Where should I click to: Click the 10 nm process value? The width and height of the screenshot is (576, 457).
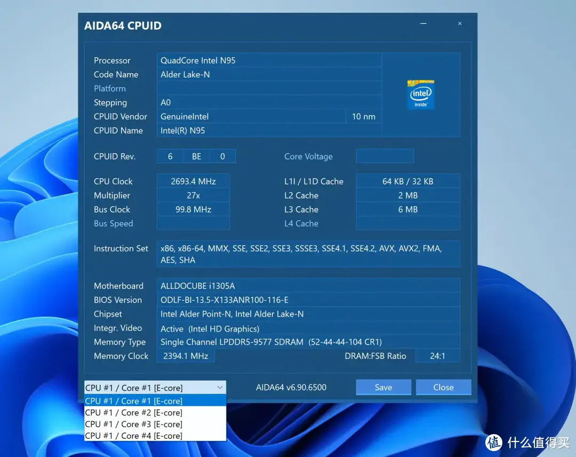tap(364, 116)
